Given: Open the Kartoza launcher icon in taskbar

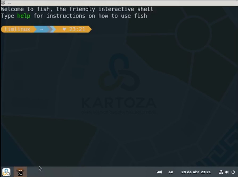Looking at the screenshot, I should tap(6, 172).
